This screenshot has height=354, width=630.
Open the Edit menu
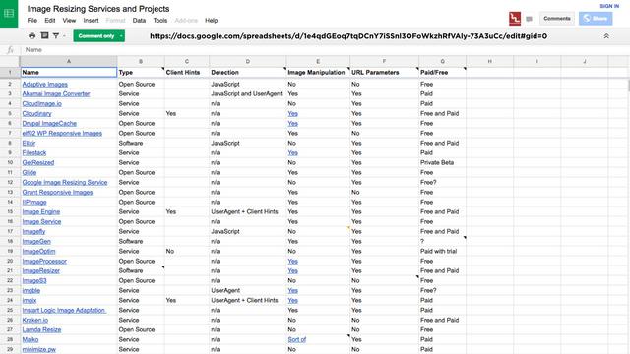pos(50,20)
